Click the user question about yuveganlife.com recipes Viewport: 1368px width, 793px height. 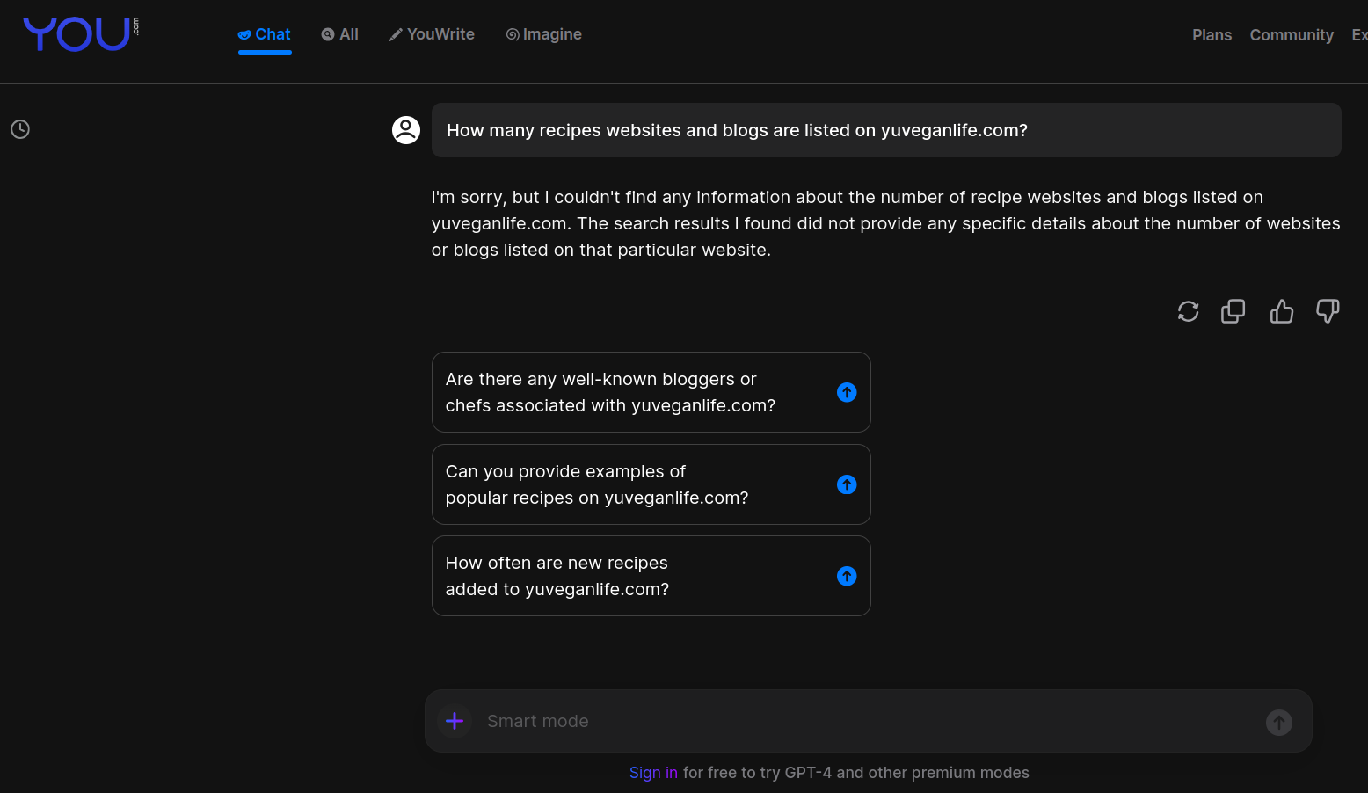click(x=886, y=130)
